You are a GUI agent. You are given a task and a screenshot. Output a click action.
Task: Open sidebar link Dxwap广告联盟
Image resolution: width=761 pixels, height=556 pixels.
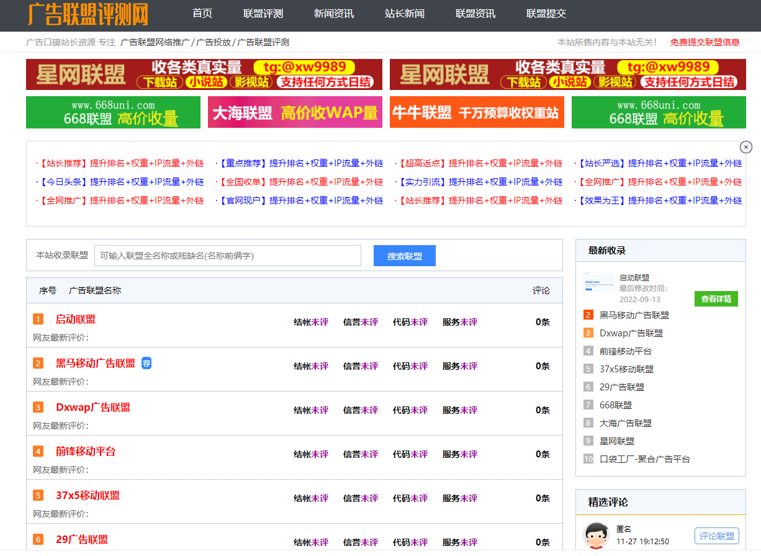(631, 333)
